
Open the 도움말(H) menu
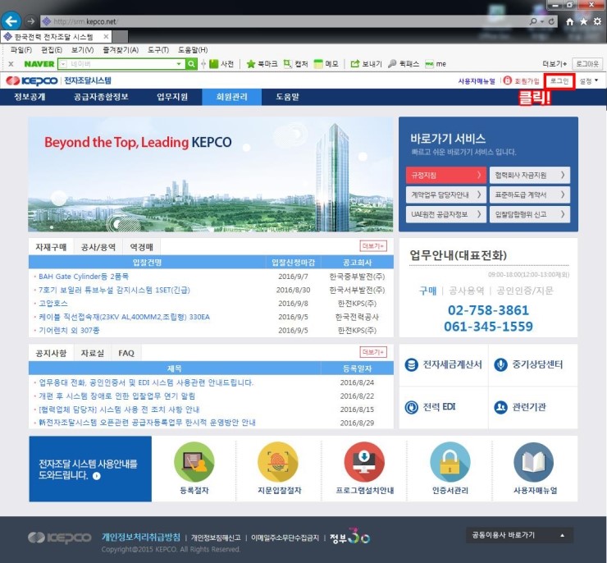[193, 50]
